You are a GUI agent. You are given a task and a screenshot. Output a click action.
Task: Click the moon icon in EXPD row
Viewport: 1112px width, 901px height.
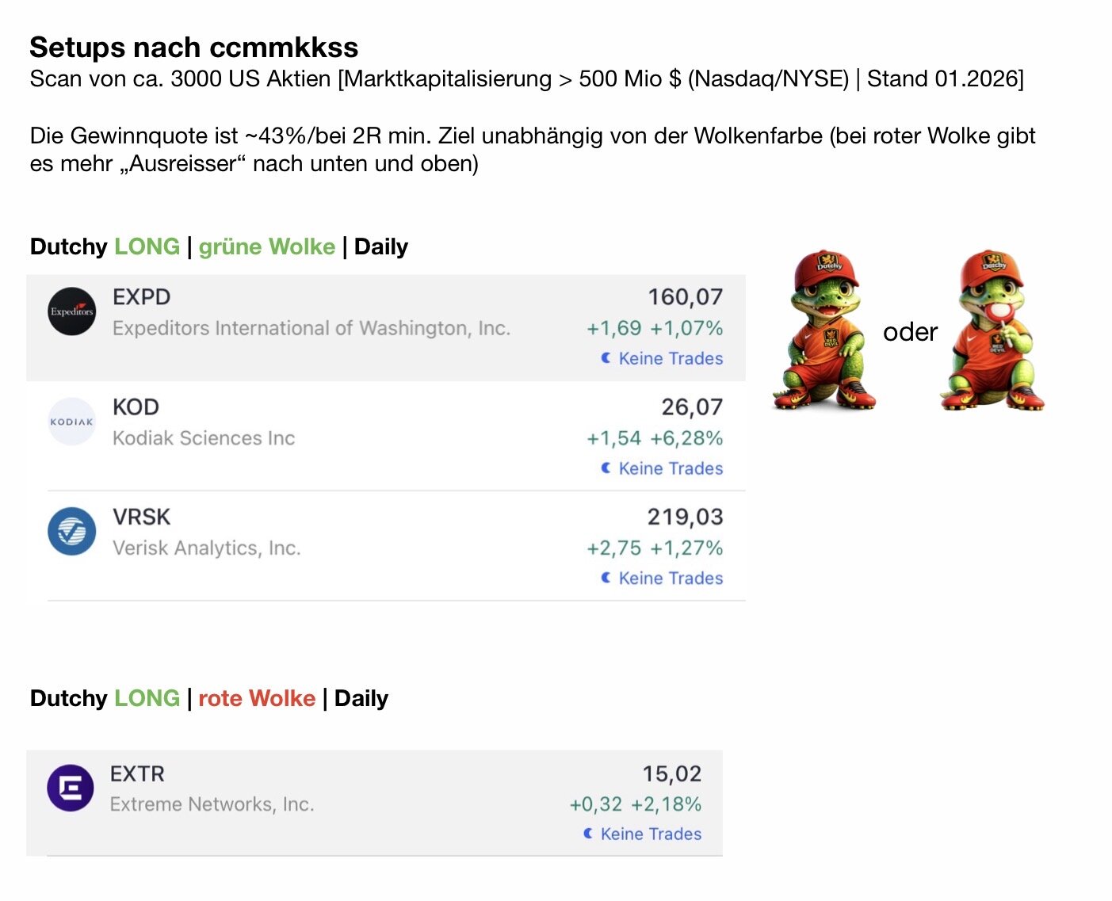coord(606,358)
